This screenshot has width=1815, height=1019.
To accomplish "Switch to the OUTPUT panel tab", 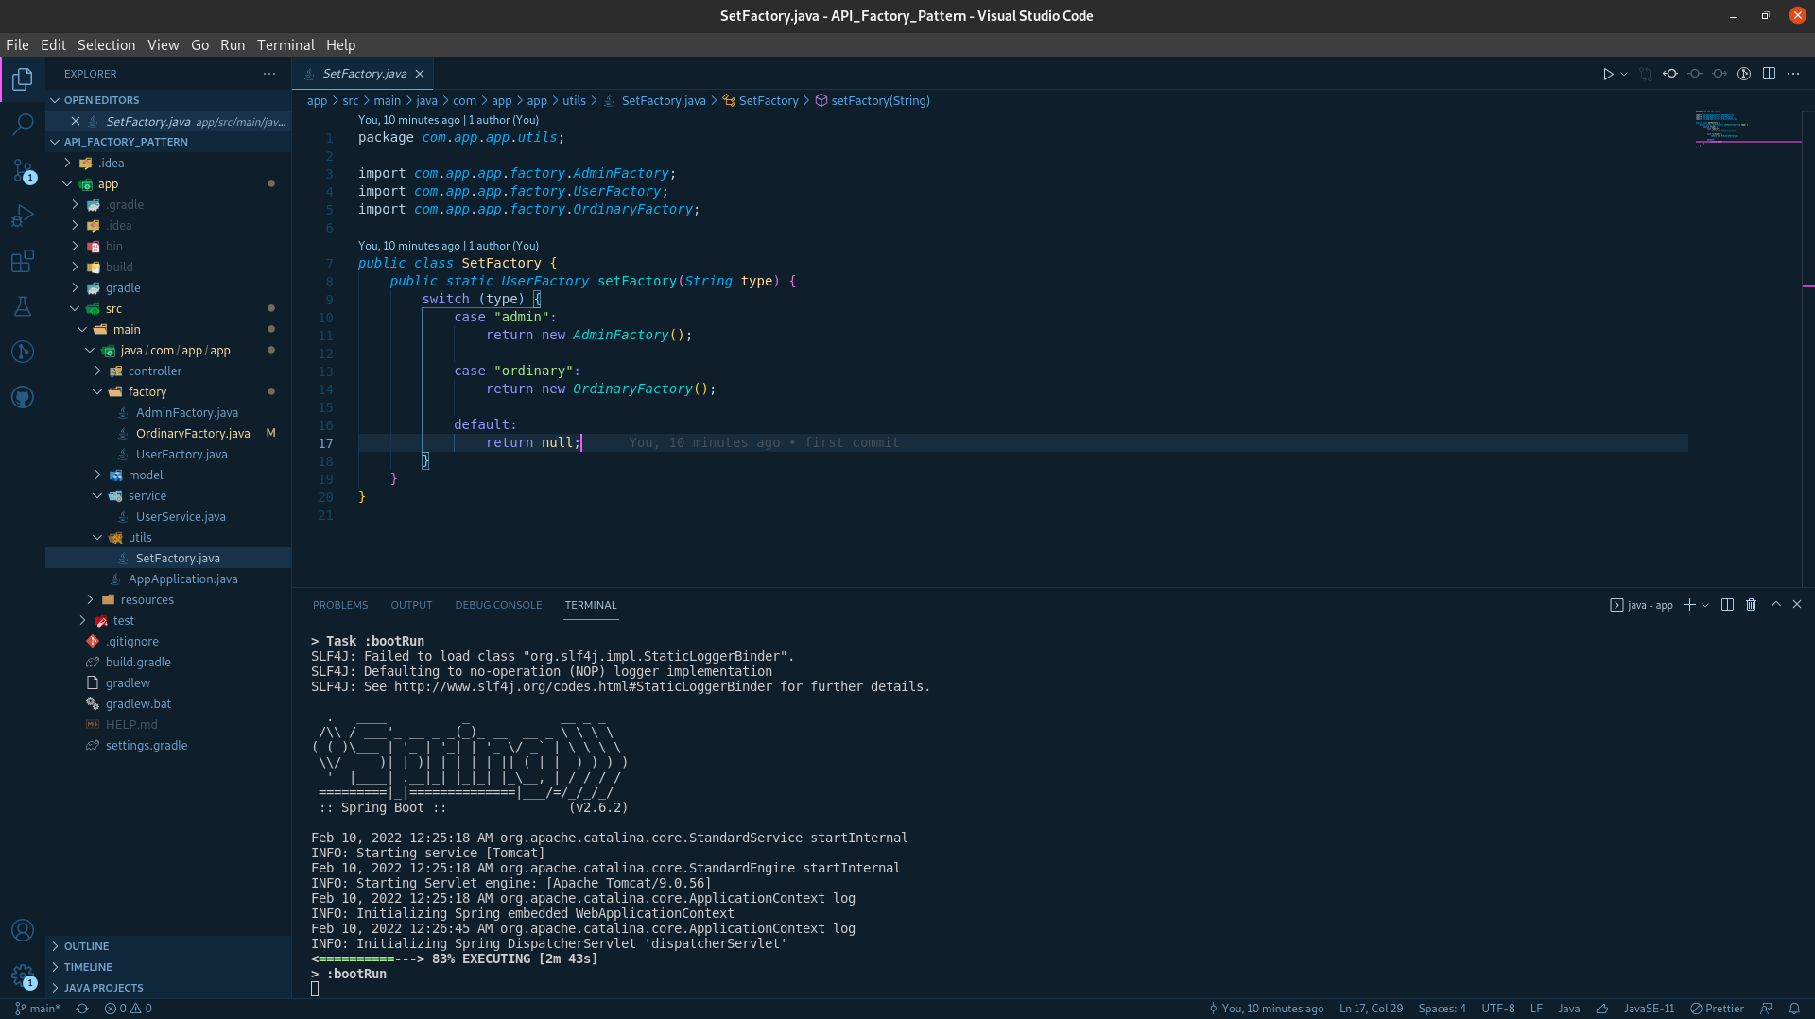I will coord(411,605).
